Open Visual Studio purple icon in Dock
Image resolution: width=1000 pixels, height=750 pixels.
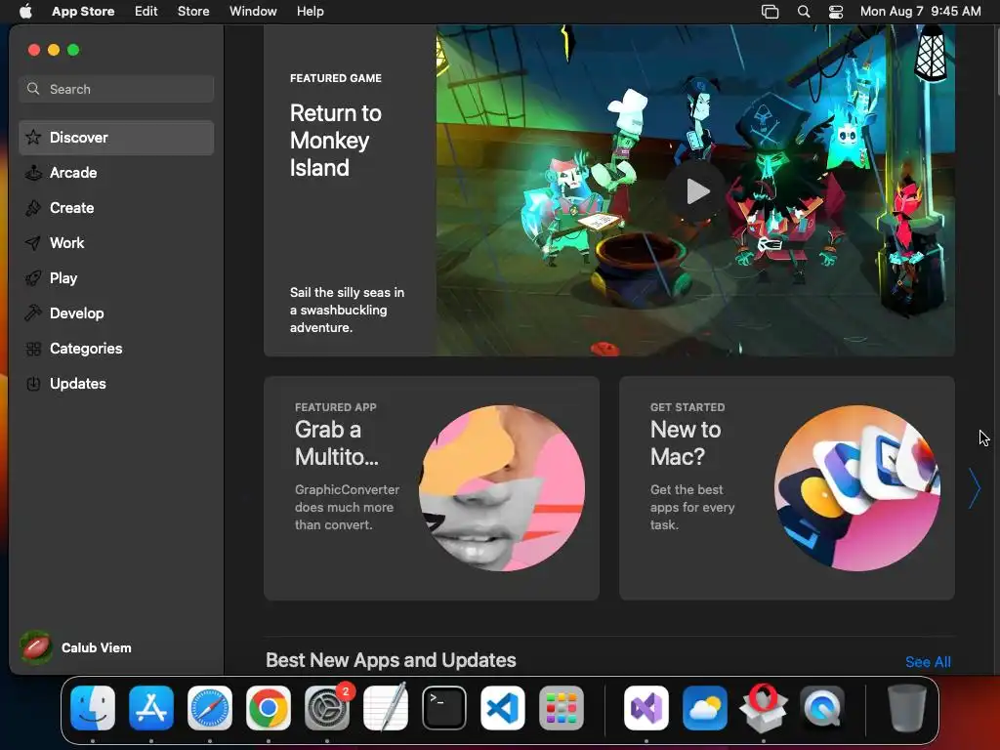tap(646, 708)
